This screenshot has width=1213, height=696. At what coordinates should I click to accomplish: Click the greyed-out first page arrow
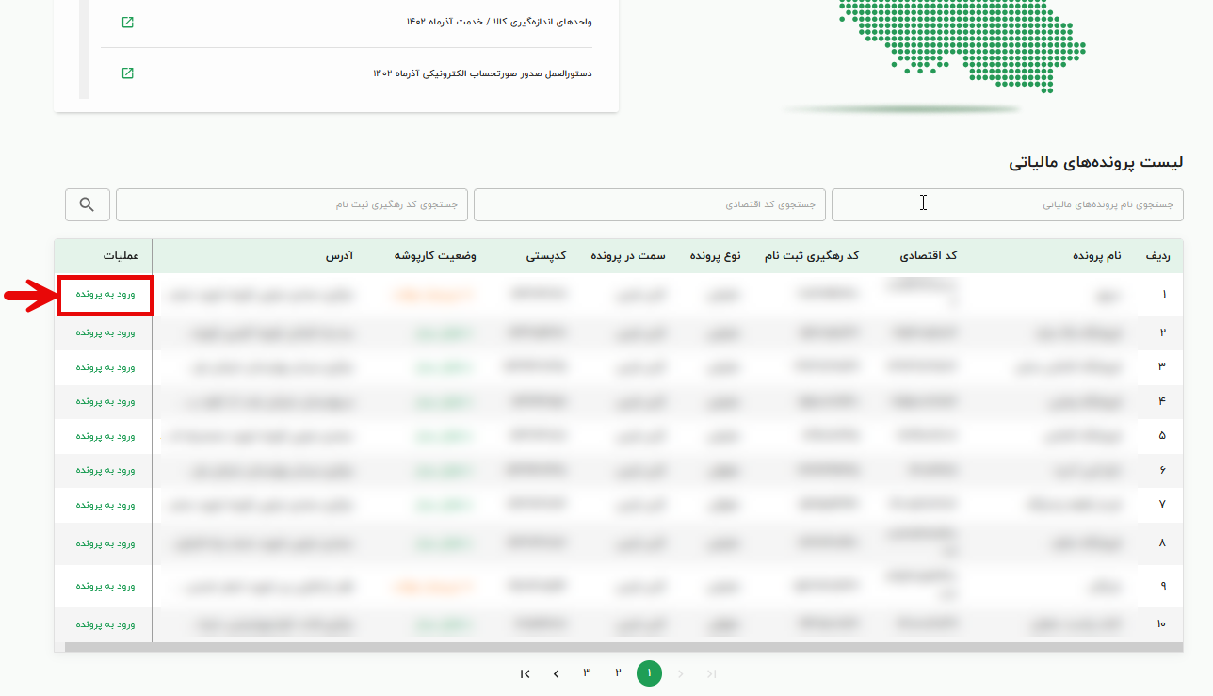point(712,673)
